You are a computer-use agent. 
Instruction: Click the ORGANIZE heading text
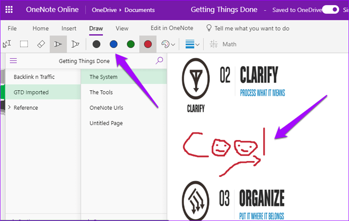[262, 198]
